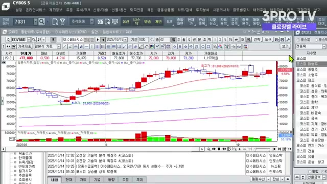Click the 도구 button in the chart toolbar
Image resolution: width=327 pixels, height=184 pixels.
[x=268, y=40]
